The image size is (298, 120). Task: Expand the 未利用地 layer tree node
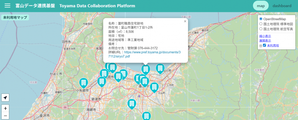click(261, 46)
